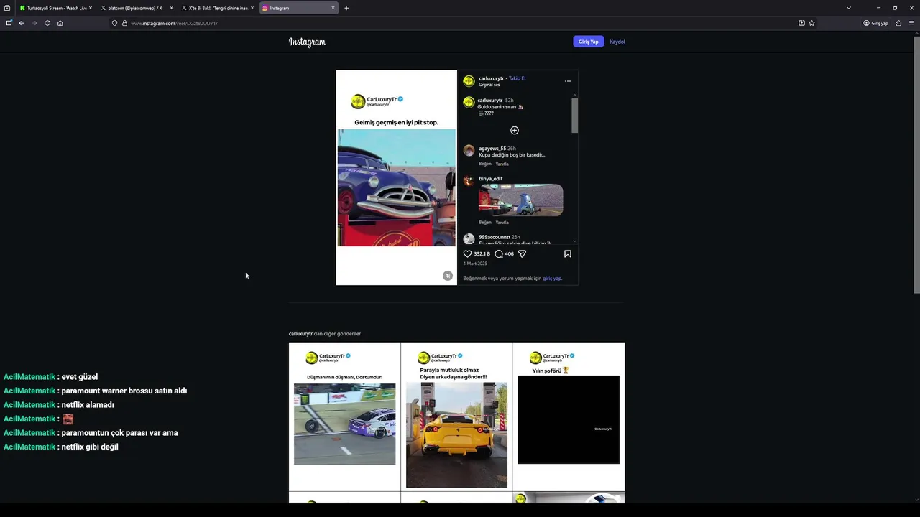Bookmark this page with the star icon
The width and height of the screenshot is (920, 517).
[x=812, y=23]
